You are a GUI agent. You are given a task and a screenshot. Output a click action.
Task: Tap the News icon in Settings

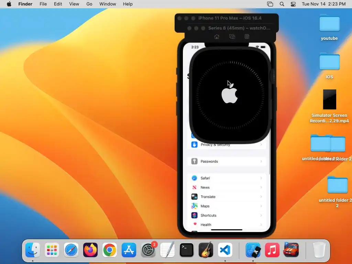pos(194,187)
